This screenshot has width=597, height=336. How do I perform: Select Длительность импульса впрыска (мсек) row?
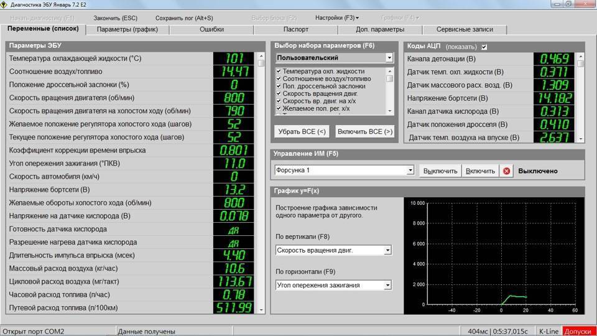point(131,255)
